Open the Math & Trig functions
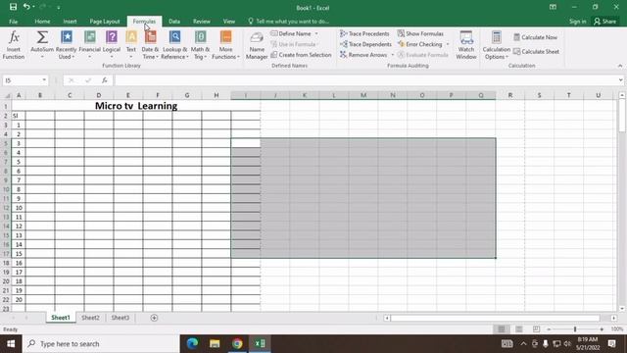Image resolution: width=627 pixels, height=353 pixels. point(200,45)
